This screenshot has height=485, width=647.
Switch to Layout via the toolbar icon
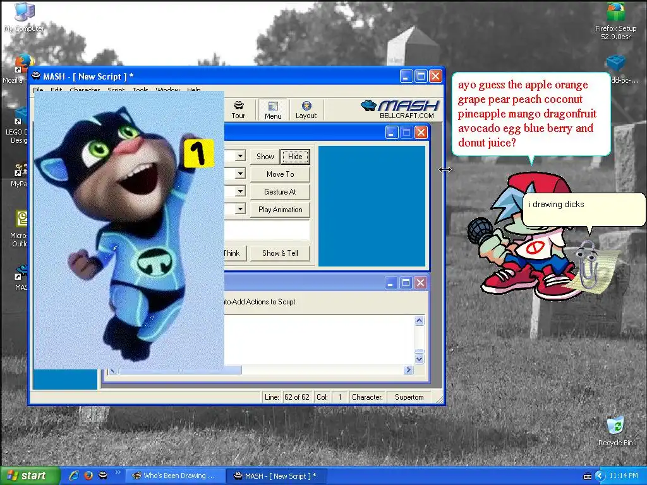[x=306, y=110]
